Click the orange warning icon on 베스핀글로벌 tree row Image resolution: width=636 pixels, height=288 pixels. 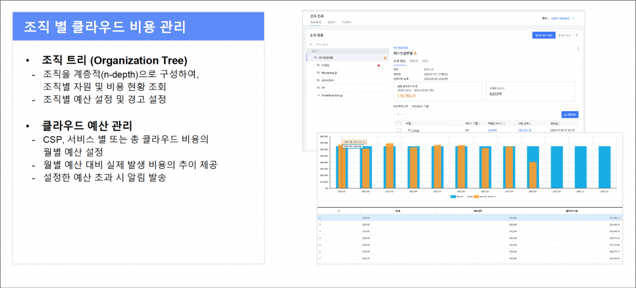(x=385, y=57)
